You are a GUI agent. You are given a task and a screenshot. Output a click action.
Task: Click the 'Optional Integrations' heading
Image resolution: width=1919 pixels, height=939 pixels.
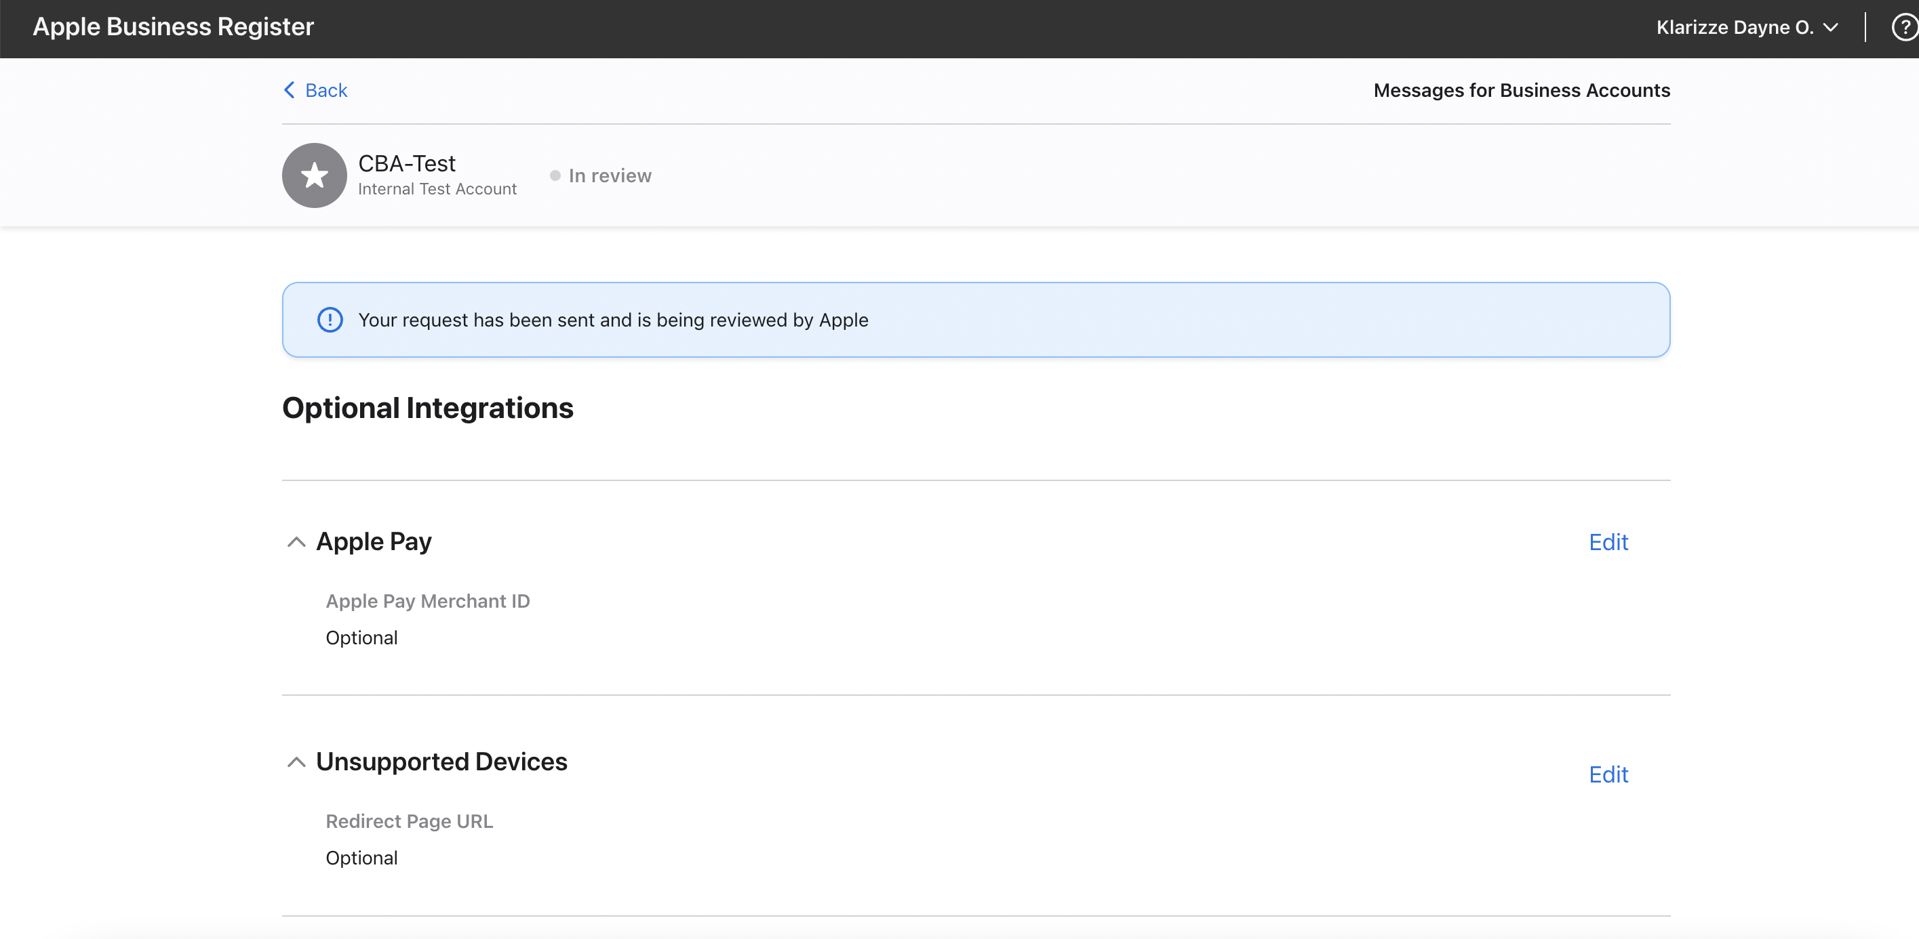(x=428, y=408)
